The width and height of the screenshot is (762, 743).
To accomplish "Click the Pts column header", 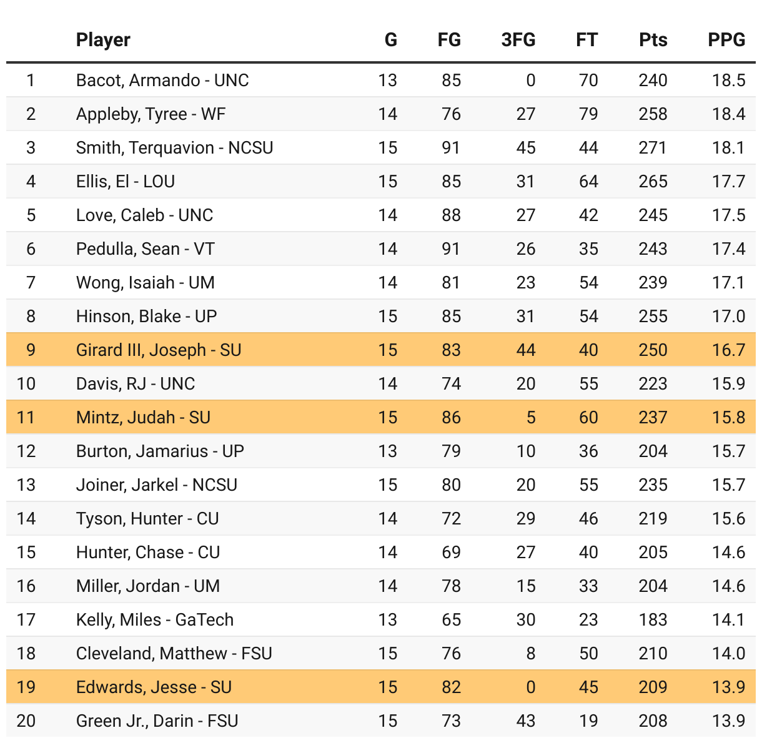I will [653, 40].
